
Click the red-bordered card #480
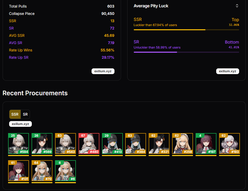[89, 144]
